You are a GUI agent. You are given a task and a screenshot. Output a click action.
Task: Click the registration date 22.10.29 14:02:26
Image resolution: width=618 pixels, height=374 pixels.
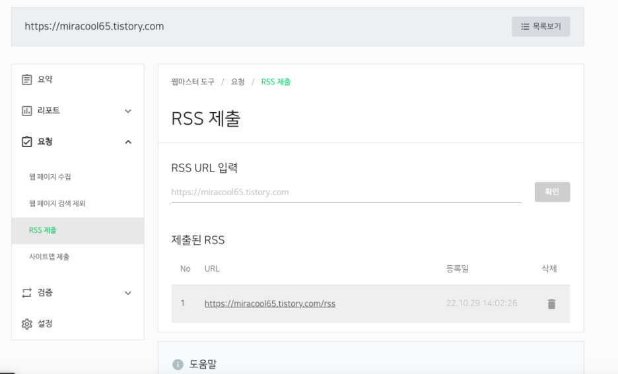click(x=481, y=303)
